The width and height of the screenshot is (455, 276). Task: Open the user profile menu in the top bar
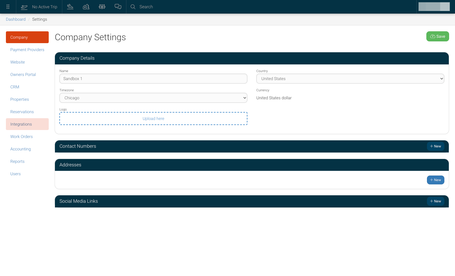[x=434, y=7]
